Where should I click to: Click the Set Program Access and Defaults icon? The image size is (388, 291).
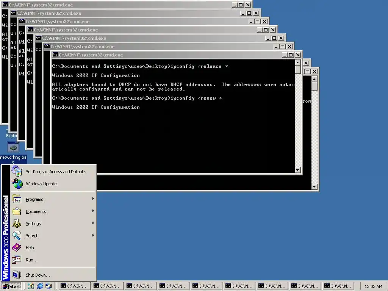click(17, 171)
